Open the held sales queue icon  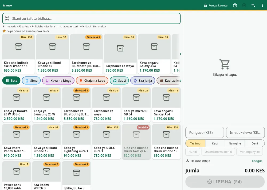(x=253, y=5)
